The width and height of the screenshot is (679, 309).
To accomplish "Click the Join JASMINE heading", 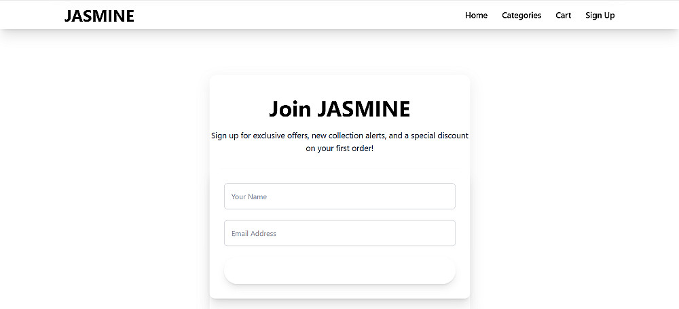I will click(339, 109).
